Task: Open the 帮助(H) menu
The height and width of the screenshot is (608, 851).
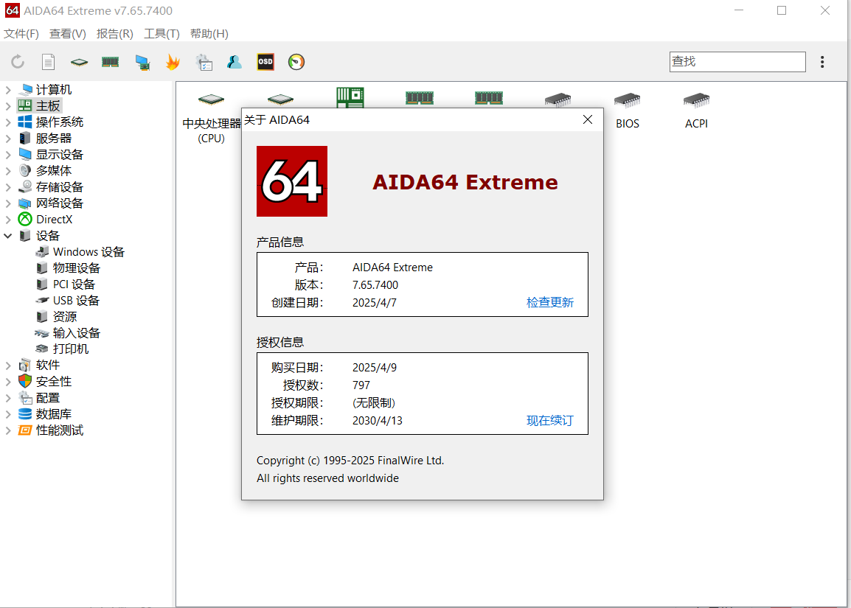Action: (x=209, y=34)
